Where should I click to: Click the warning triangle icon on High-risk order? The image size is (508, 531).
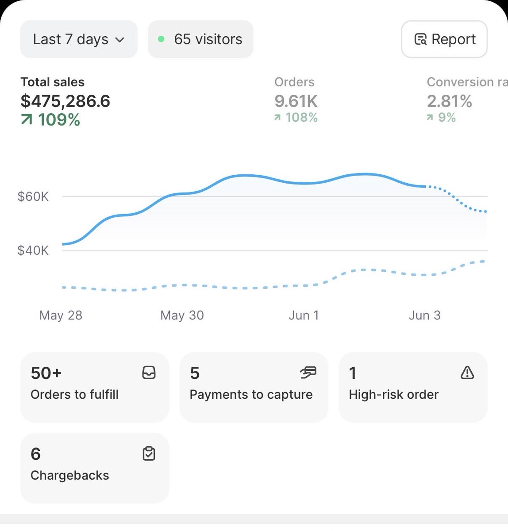point(467,373)
